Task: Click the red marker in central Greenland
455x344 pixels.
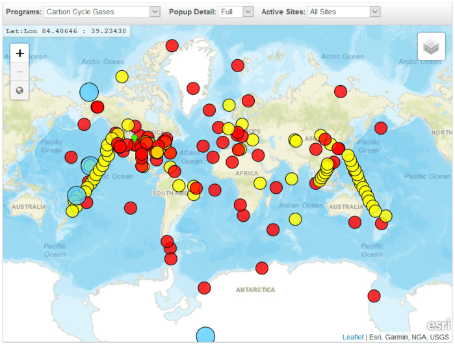Action: click(193, 88)
